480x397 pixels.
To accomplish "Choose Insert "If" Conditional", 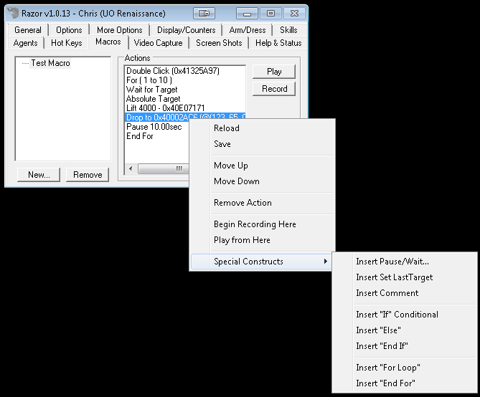I will [405, 315].
